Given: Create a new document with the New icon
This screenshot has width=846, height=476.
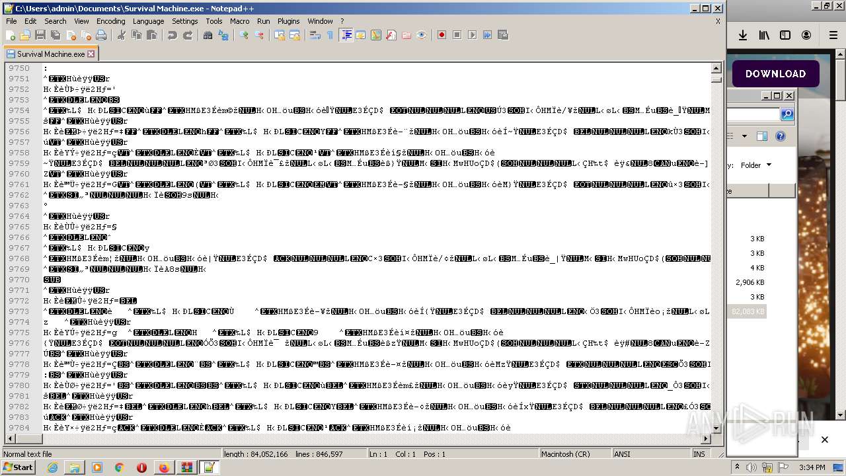Looking at the screenshot, I should [x=11, y=35].
